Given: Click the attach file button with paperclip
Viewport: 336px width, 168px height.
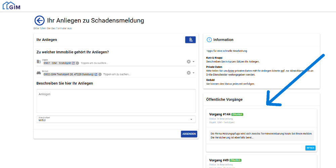Looking at the screenshot, I should pyautogui.click(x=190, y=40).
